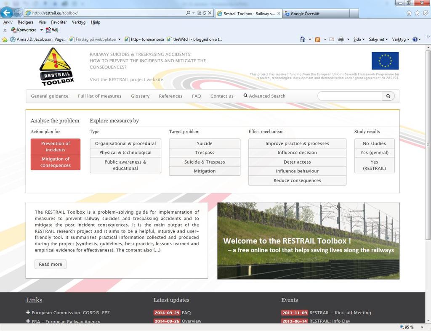Screen dimensions: 431x331
Task: Open General guidance navigation link
Action: pos(50,96)
